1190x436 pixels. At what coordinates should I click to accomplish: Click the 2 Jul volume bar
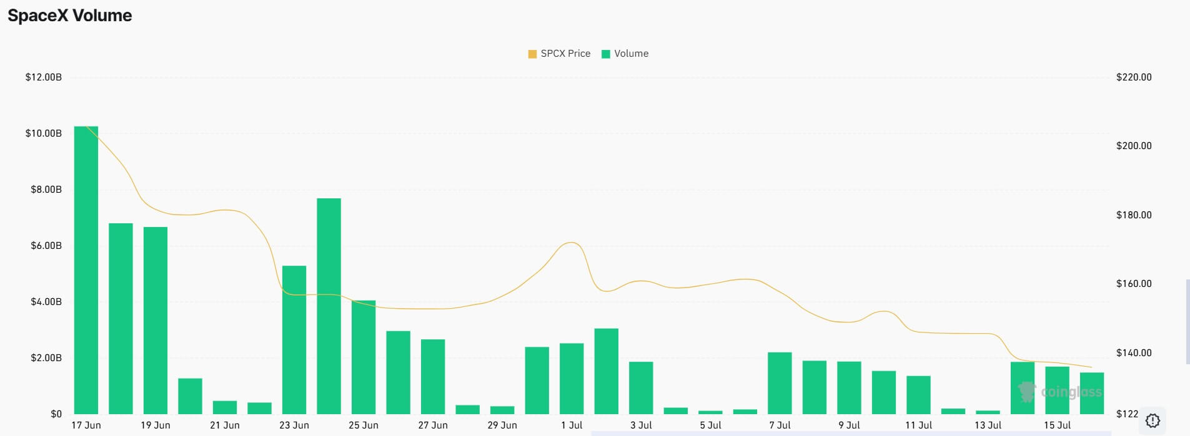(607, 371)
